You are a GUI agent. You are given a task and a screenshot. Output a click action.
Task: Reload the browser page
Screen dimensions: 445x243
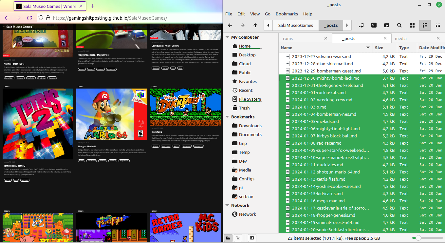tap(29, 18)
